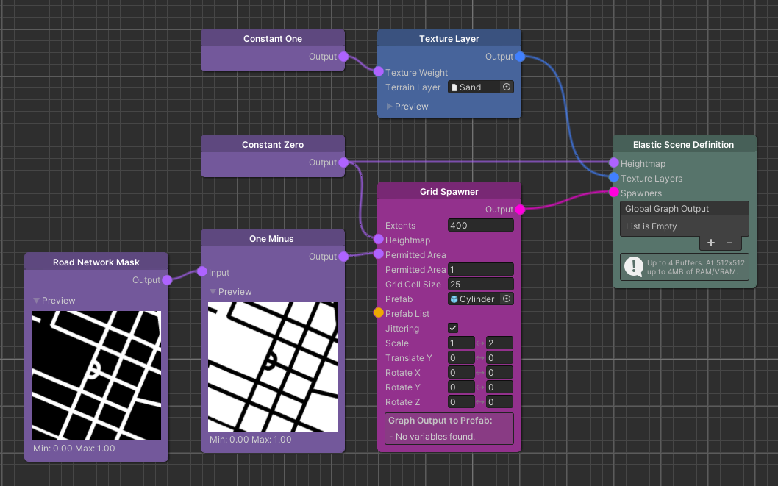The height and width of the screenshot is (486, 778).
Task: Click the Extents value field
Action: [x=480, y=226]
